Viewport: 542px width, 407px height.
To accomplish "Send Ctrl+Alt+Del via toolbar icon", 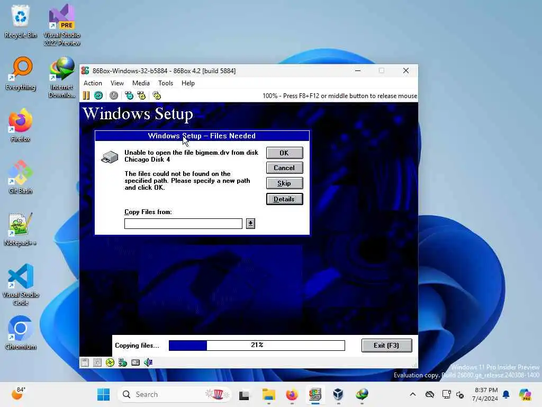I will [x=129, y=95].
